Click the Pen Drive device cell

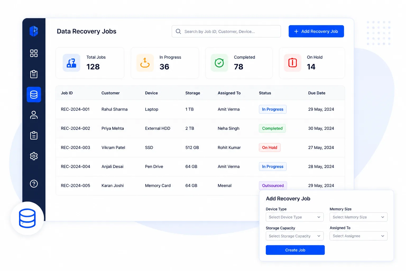(x=154, y=166)
